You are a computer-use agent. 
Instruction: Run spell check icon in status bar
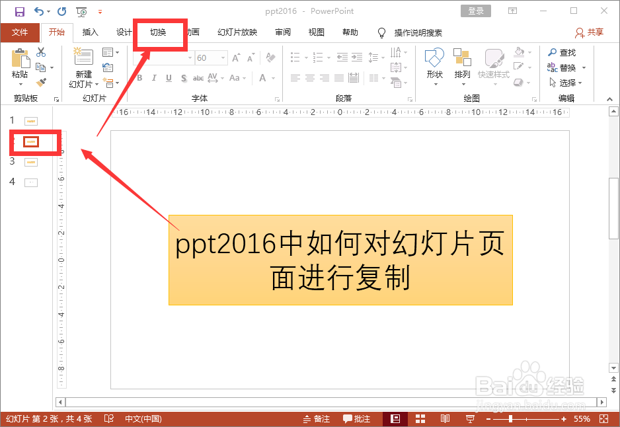click(109, 418)
